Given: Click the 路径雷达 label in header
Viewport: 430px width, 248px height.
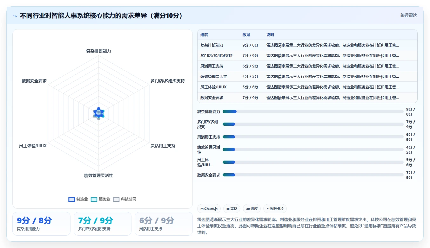Looking at the screenshot, I should [x=408, y=15].
